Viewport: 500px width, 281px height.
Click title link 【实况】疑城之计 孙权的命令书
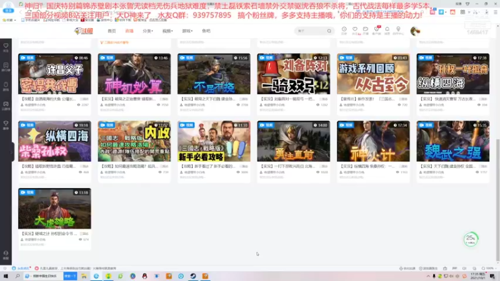[x=49, y=234]
